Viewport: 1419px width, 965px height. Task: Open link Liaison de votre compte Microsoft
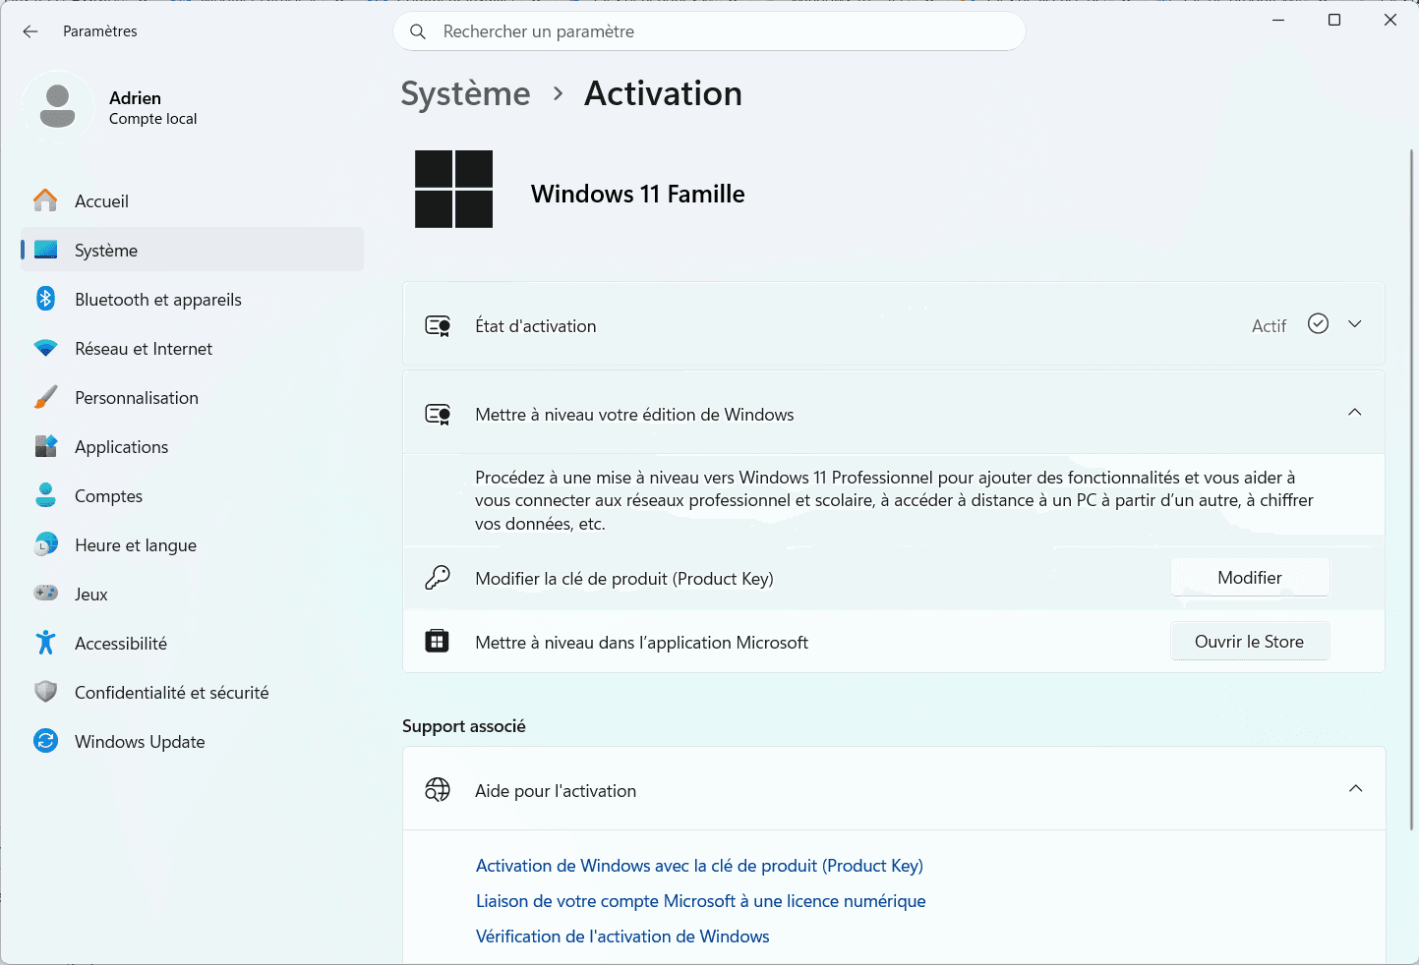(x=701, y=901)
